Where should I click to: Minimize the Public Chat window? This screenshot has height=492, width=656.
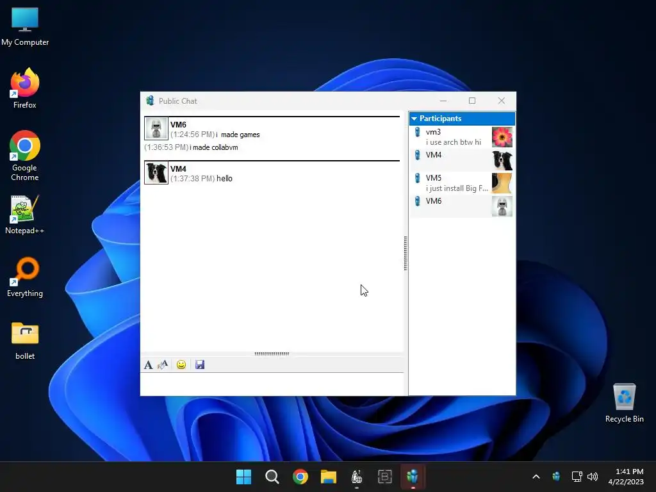[x=443, y=101]
